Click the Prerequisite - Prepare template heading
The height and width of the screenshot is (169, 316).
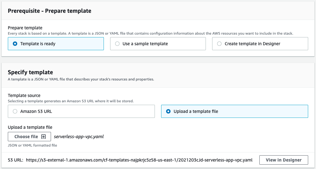coord(49,11)
